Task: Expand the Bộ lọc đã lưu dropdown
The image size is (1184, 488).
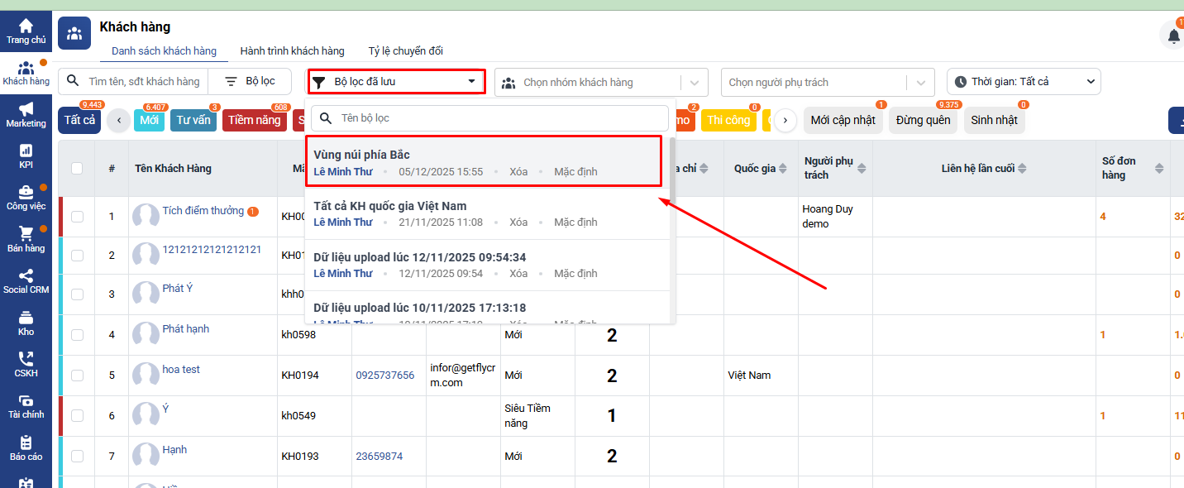Action: pos(396,82)
